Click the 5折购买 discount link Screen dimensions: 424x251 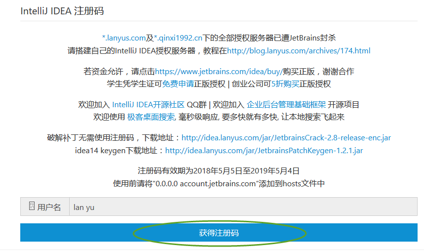285,84
